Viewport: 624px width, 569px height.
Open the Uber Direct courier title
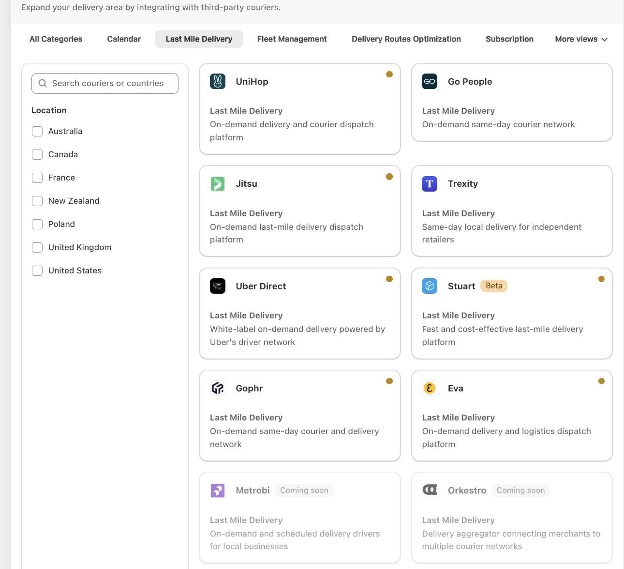261,286
